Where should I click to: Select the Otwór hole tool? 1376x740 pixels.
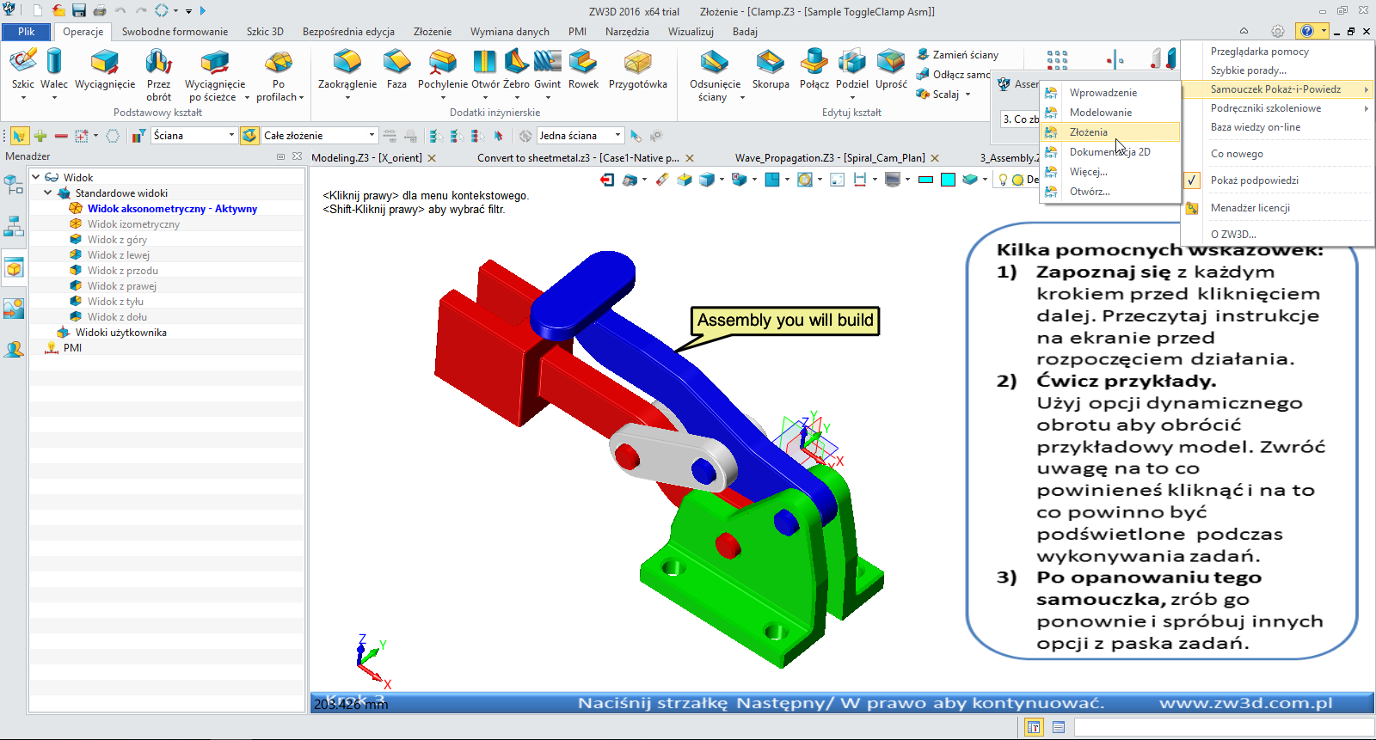click(x=485, y=70)
